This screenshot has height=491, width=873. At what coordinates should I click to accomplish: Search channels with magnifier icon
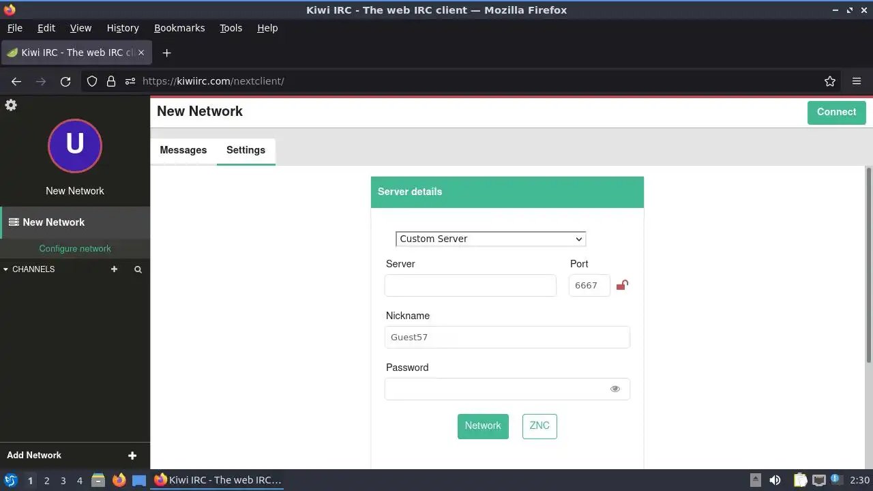coord(138,269)
